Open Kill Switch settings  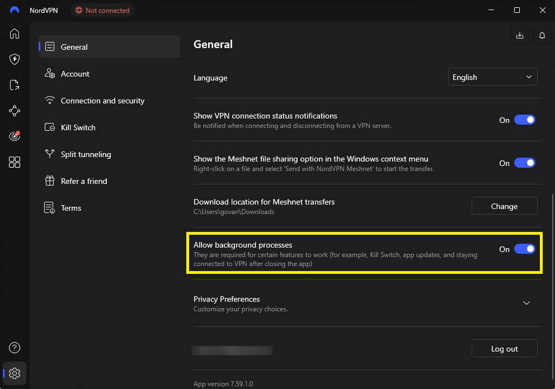point(109,127)
